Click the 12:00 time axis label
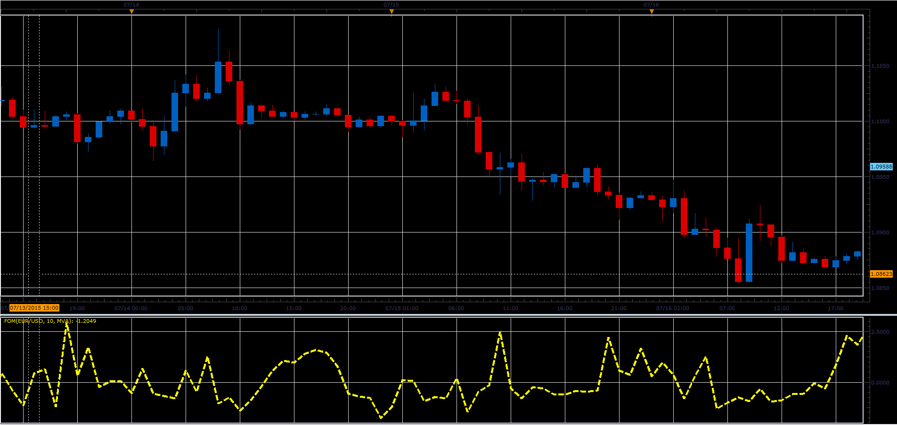897x425 pixels. pos(782,308)
